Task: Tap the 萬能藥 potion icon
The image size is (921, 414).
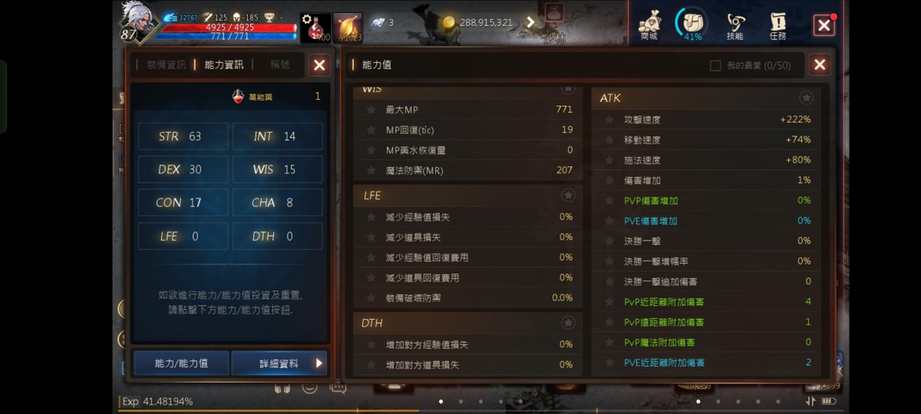Action: 238,97
